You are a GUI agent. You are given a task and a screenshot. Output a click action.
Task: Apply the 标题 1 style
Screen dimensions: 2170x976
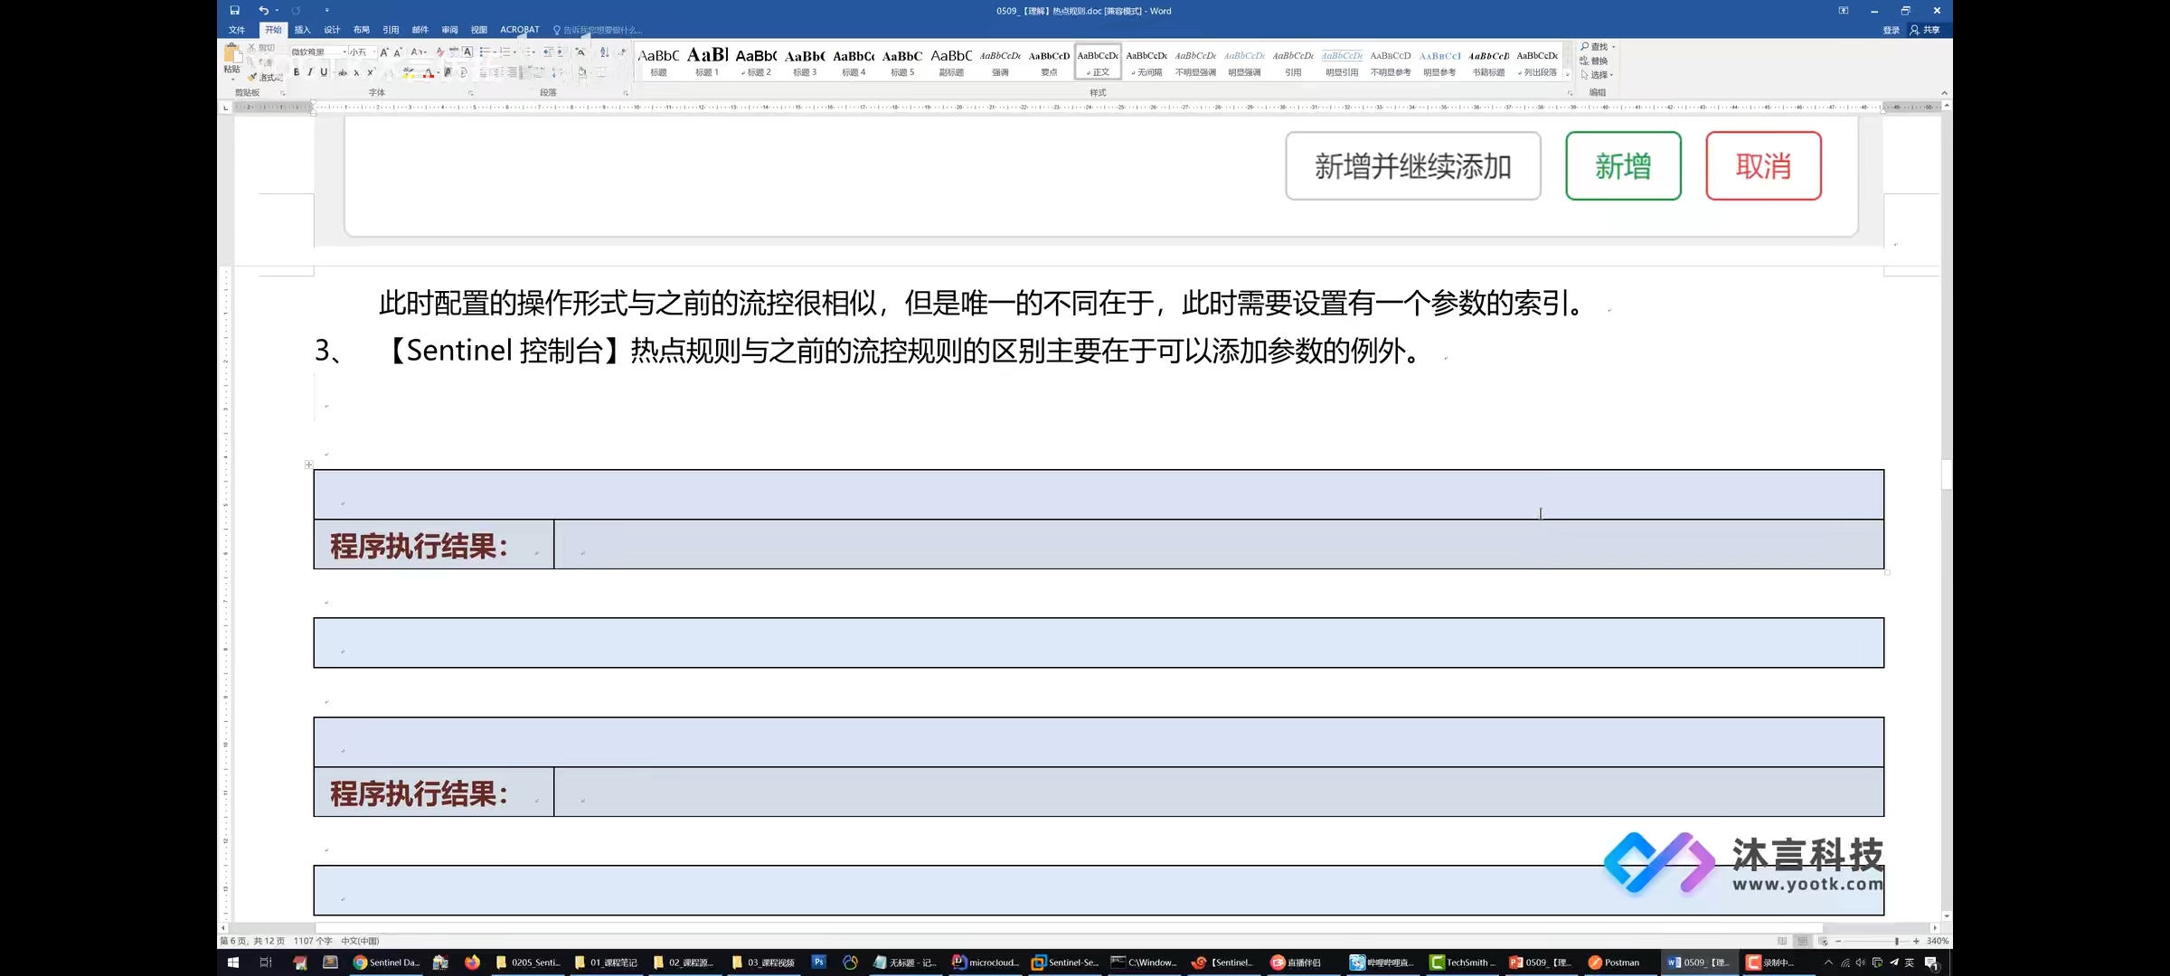pyautogui.click(x=707, y=61)
